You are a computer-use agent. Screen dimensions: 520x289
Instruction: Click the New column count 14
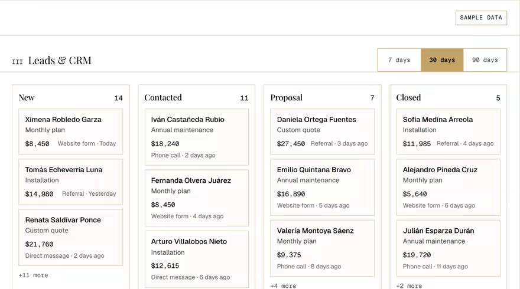click(x=118, y=98)
